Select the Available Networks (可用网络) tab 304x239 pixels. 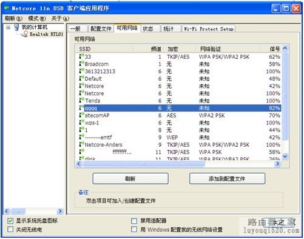127,28
